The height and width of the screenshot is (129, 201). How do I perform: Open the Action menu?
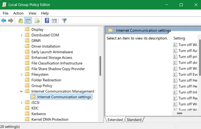[18, 13]
